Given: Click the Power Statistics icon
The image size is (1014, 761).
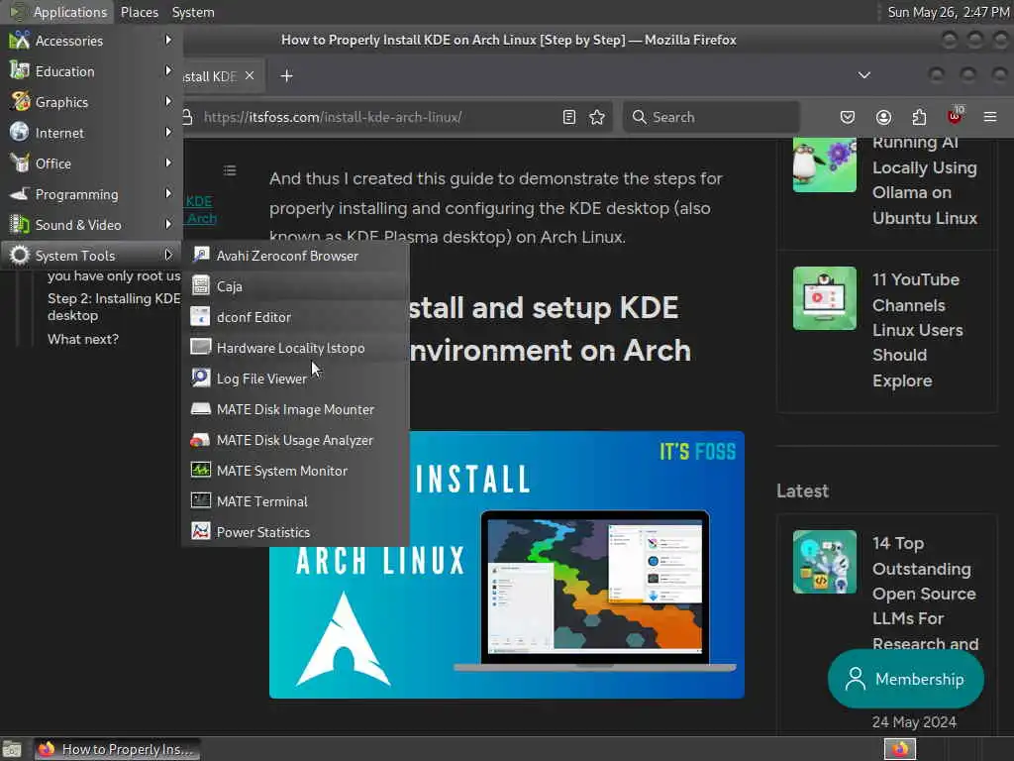Looking at the screenshot, I should click(x=201, y=531).
